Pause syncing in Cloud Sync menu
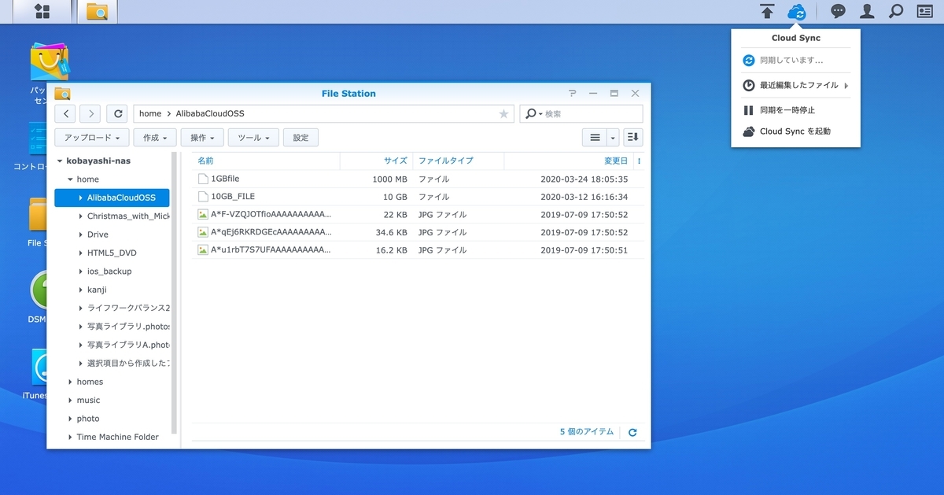This screenshot has width=944, height=495. (x=787, y=110)
